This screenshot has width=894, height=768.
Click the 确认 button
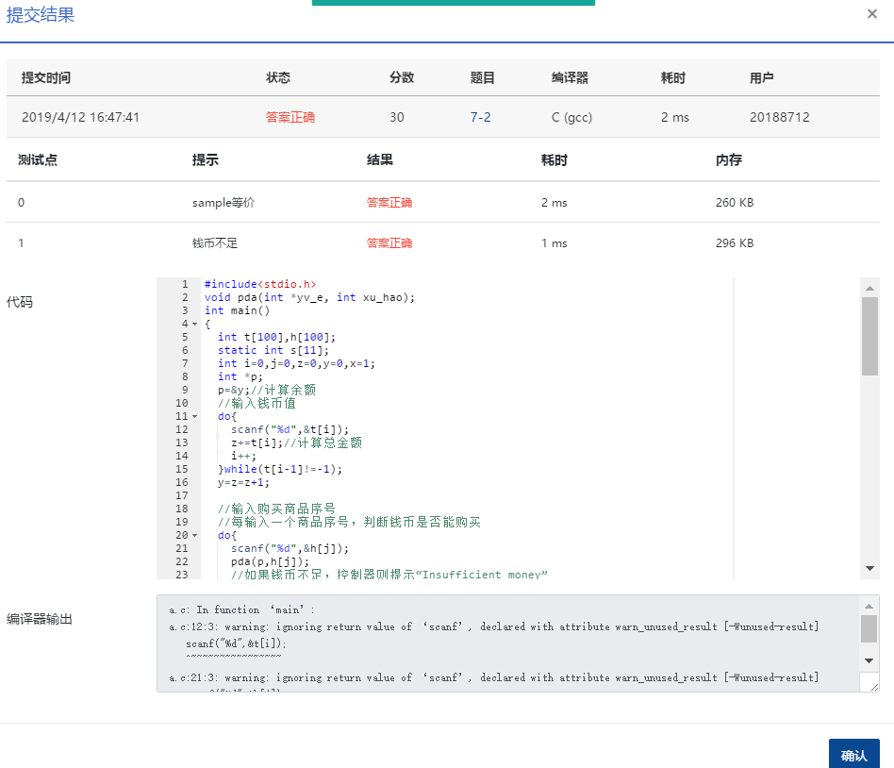pos(853,755)
